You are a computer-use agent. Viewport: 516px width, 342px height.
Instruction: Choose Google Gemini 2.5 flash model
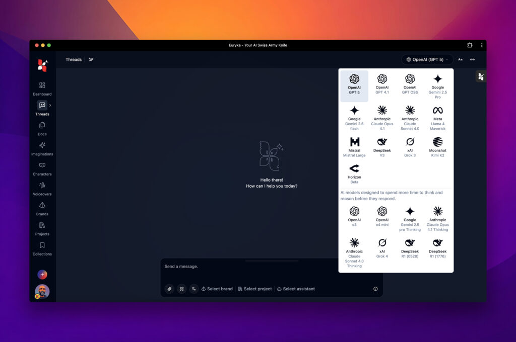(354, 117)
